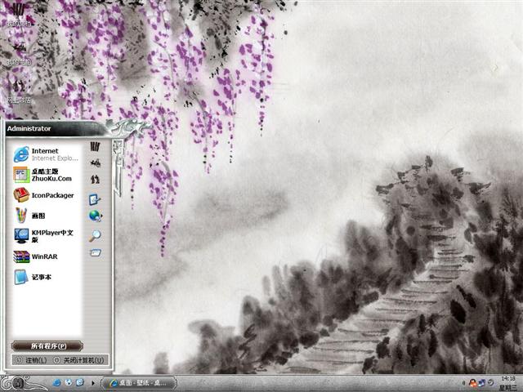Screen dimensions: 523x392
Task: Click 注销(L) log off button
Action: (32, 360)
